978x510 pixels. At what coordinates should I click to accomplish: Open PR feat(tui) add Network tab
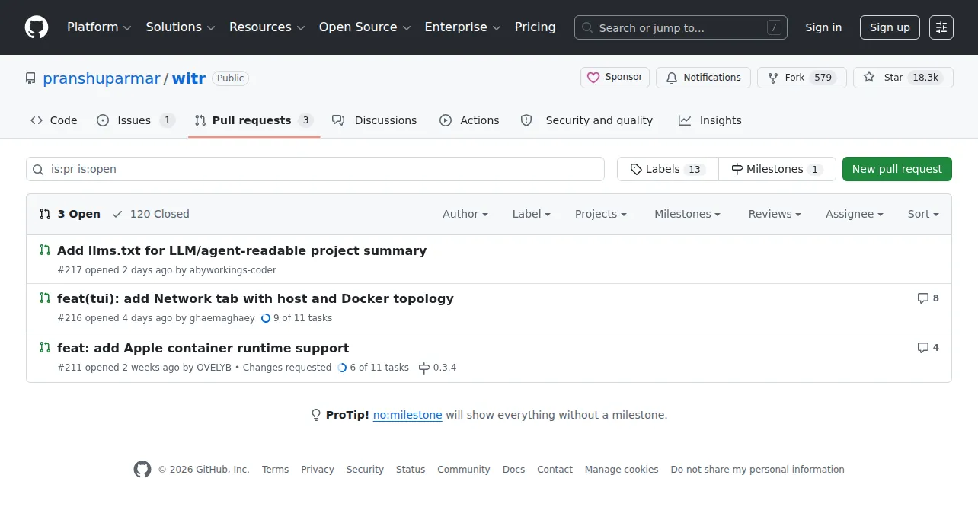point(255,298)
